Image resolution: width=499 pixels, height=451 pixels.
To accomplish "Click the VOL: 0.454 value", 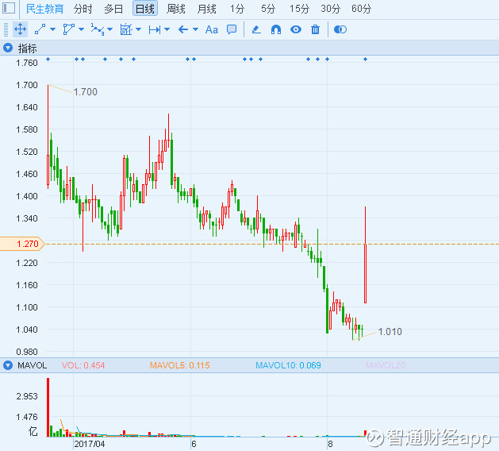I will click(x=83, y=365).
